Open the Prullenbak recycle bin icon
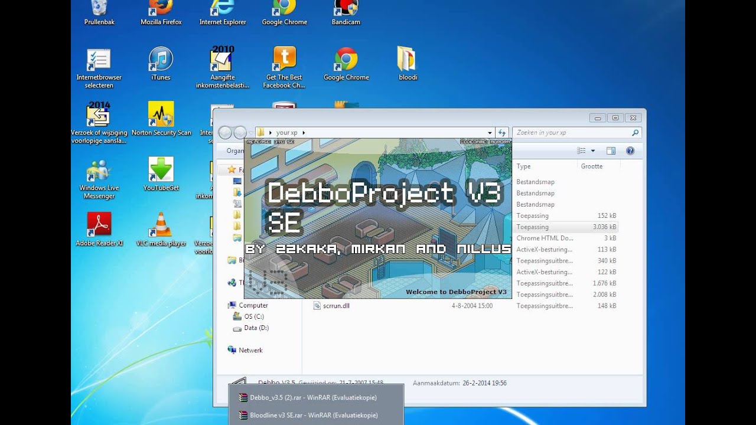This screenshot has width=756, height=425. coord(99,13)
